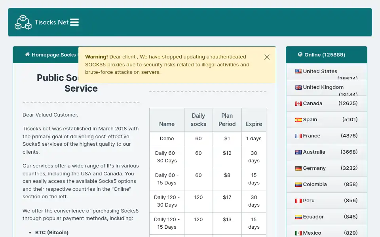Click the home icon beside Homepage Socks
The image size is (380, 237).
[x=27, y=55]
